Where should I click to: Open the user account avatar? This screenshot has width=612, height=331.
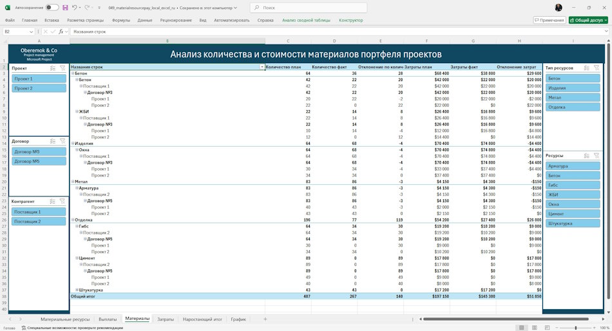[559, 8]
